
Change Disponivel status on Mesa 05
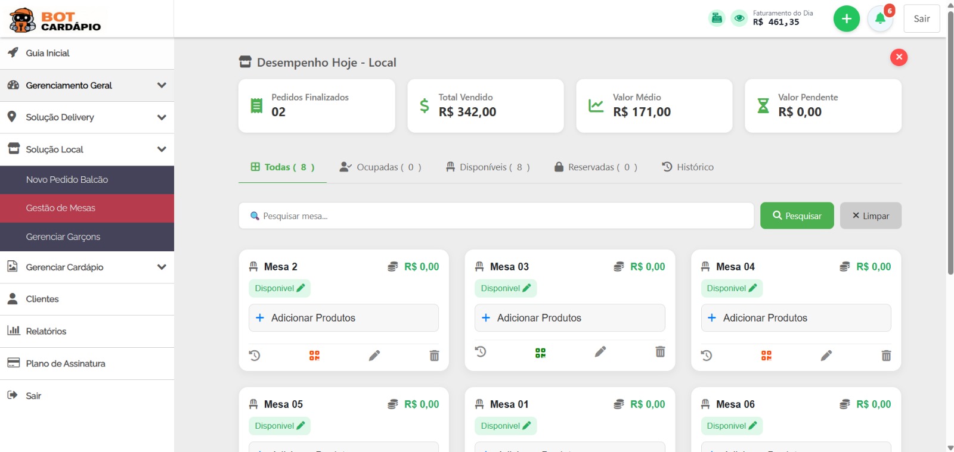click(280, 426)
